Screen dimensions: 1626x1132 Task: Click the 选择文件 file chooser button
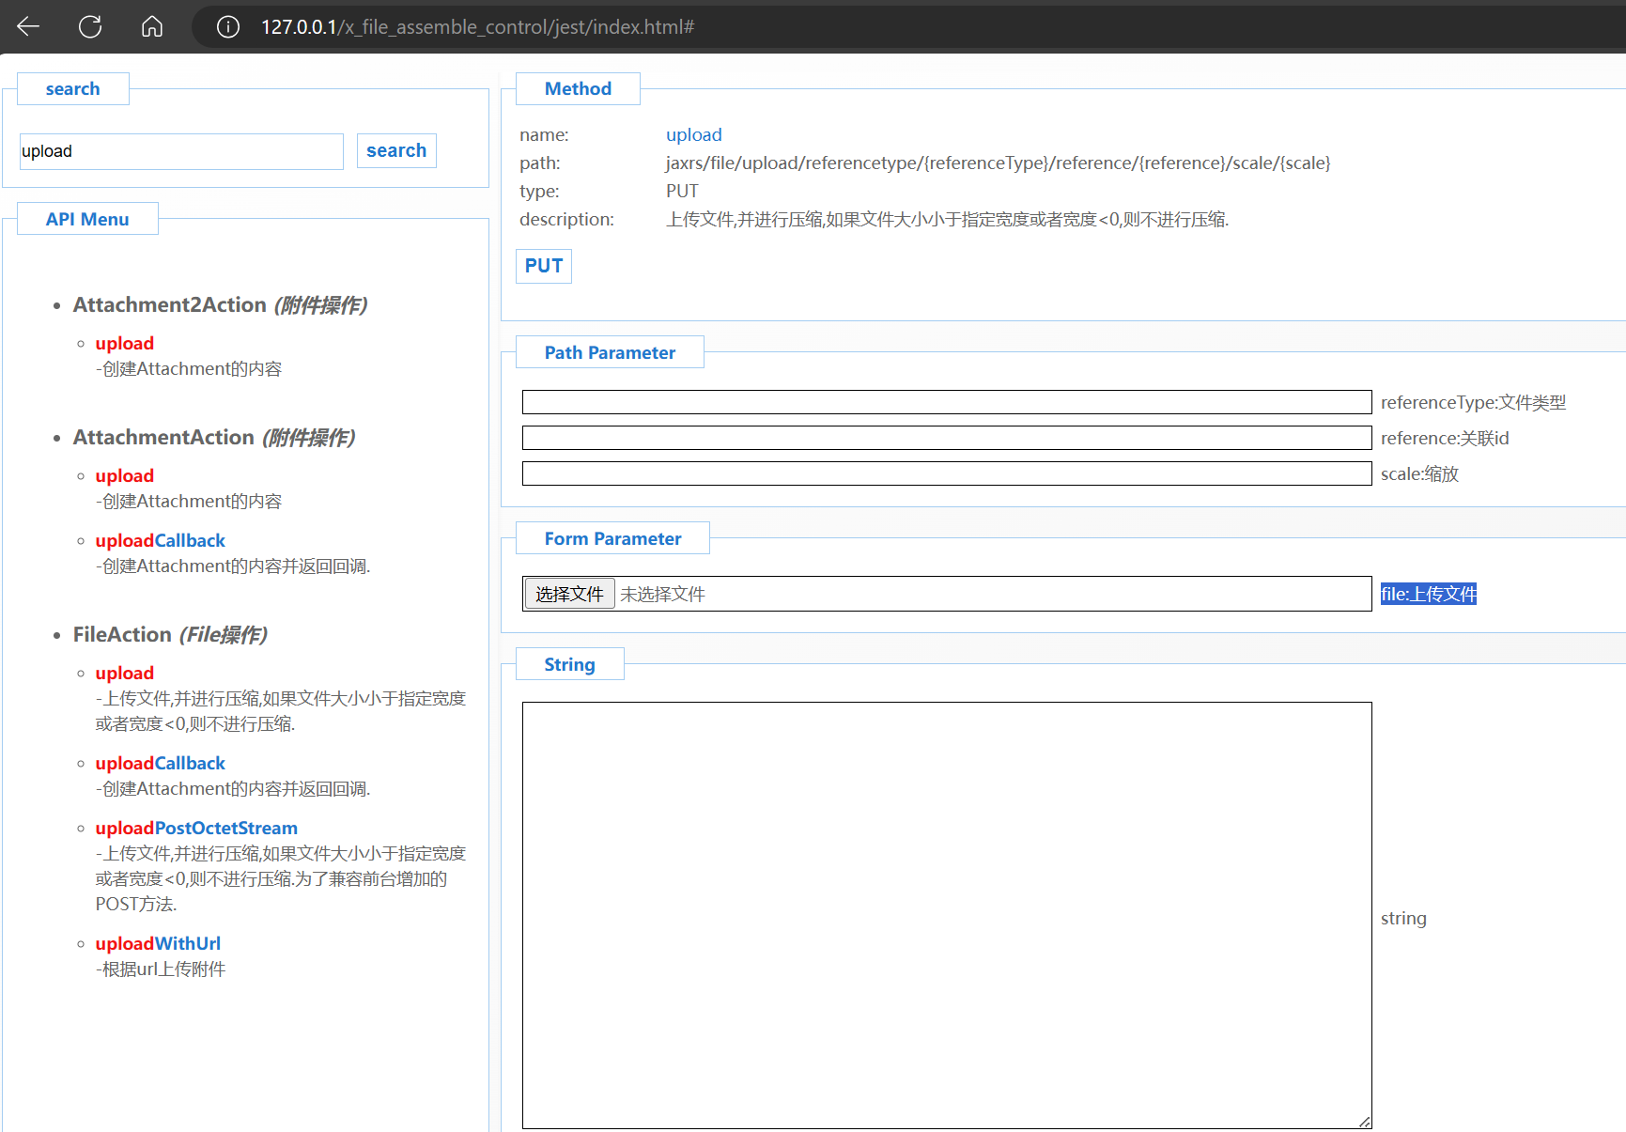[x=569, y=594]
